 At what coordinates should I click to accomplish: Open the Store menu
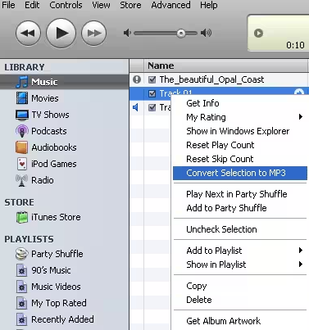(x=130, y=5)
